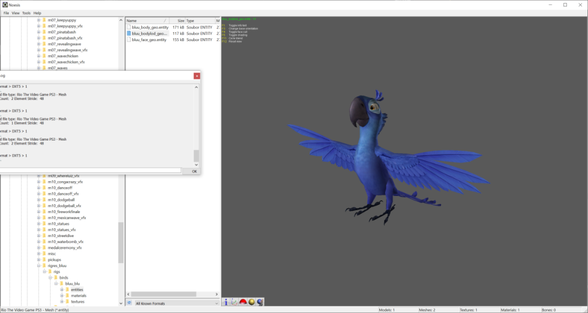
Task: Click file icon of bluu_bodylod_geo entry
Action: coord(129,34)
